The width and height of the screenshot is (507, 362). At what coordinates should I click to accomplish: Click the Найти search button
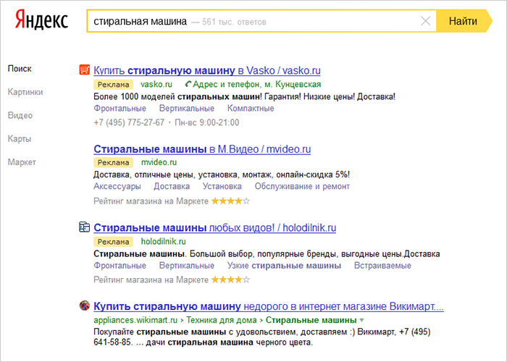click(x=464, y=21)
